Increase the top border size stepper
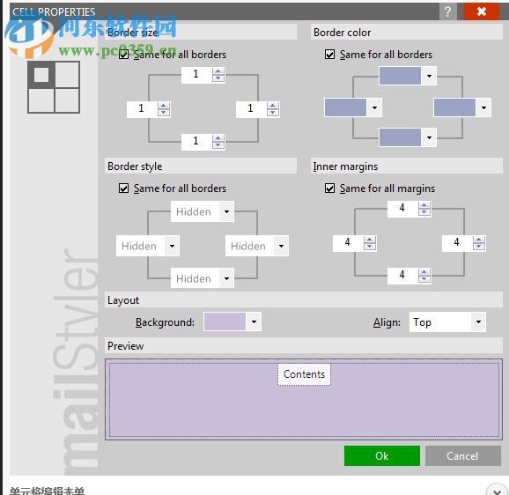 click(x=218, y=71)
